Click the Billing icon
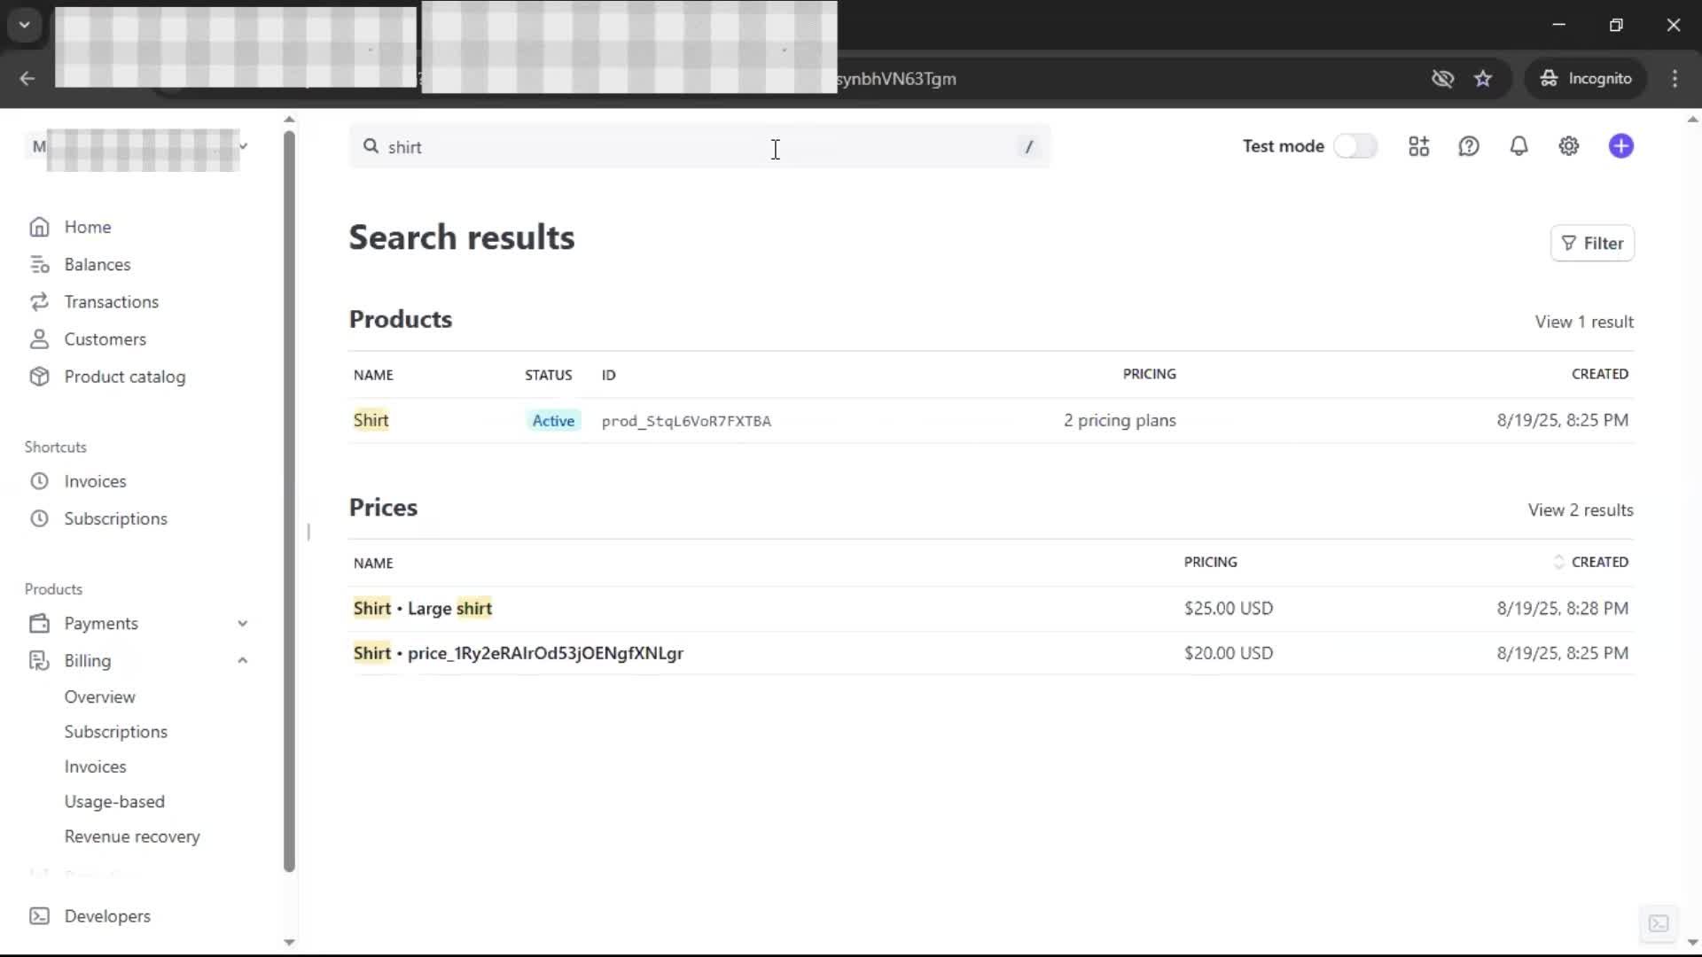The image size is (1702, 957). [x=39, y=660]
